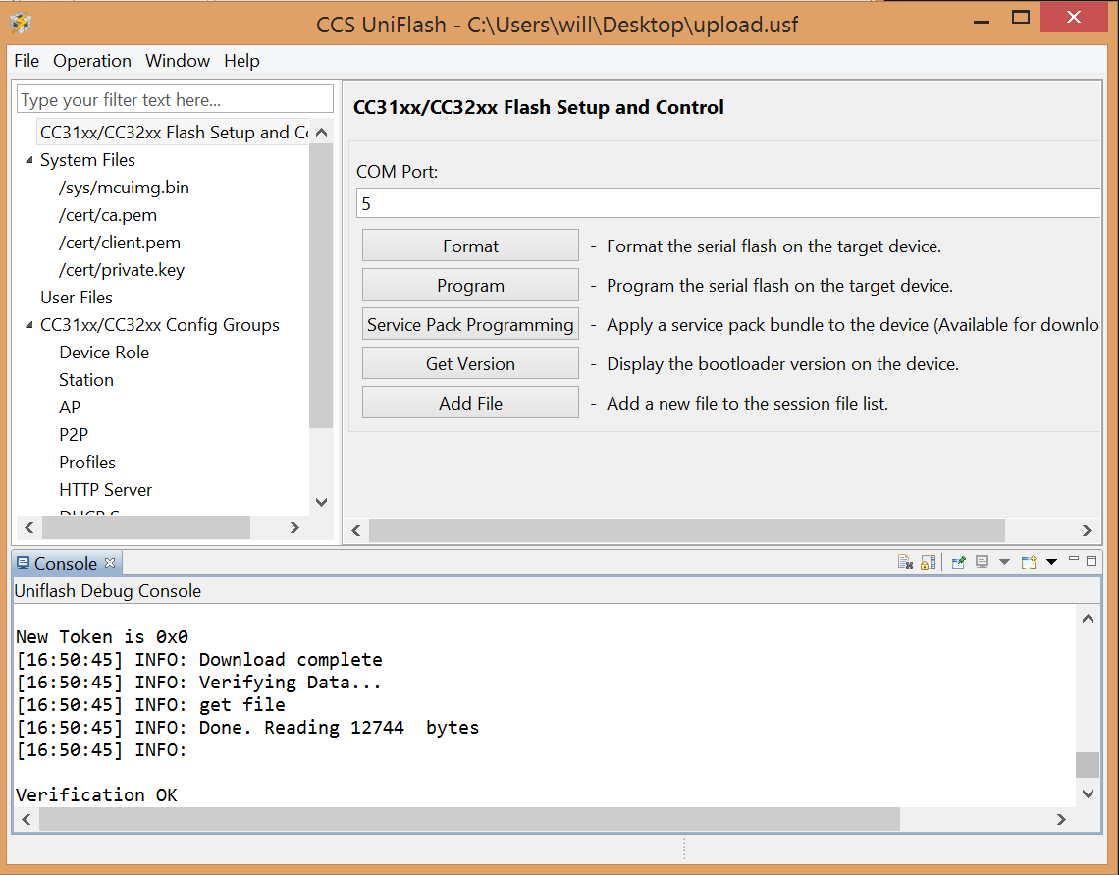The height and width of the screenshot is (875, 1119).
Task: Select the Console tab
Action: click(66, 564)
